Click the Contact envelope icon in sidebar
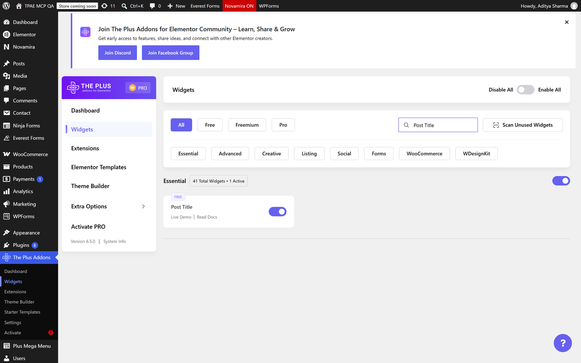 pos(6,113)
